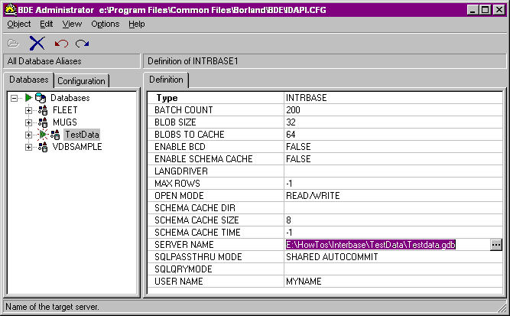Screen dimensions: 510x316
Task: Expand the VDBSAMPLE alias node
Action: [x=29, y=147]
